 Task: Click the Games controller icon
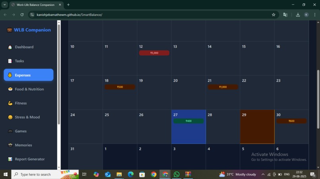tap(10, 131)
